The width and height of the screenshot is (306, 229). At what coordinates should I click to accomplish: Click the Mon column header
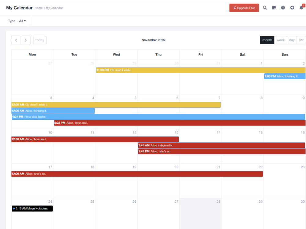click(x=32, y=55)
